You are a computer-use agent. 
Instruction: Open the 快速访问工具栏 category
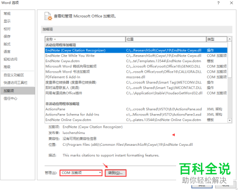point(16,83)
